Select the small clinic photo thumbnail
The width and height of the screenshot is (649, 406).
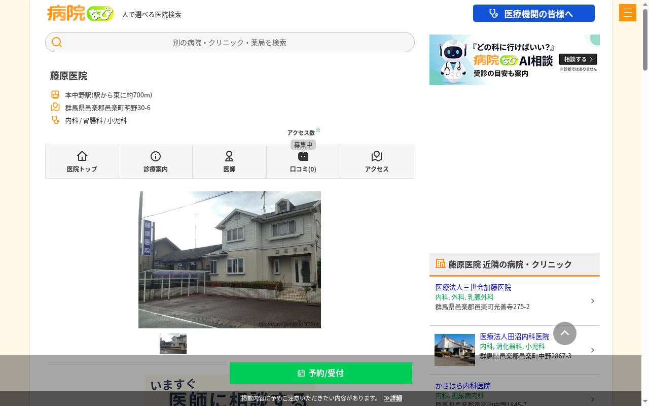[173, 344]
